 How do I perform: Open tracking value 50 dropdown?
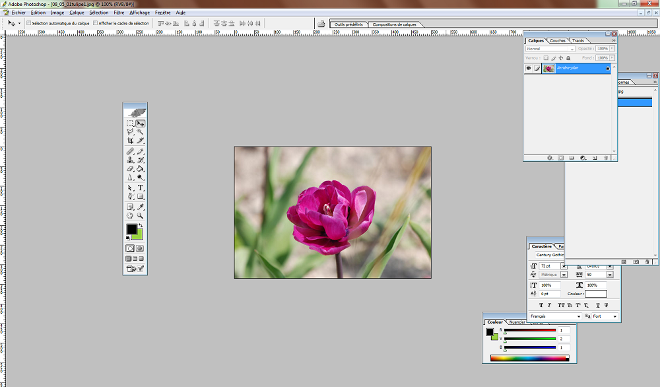(x=609, y=275)
